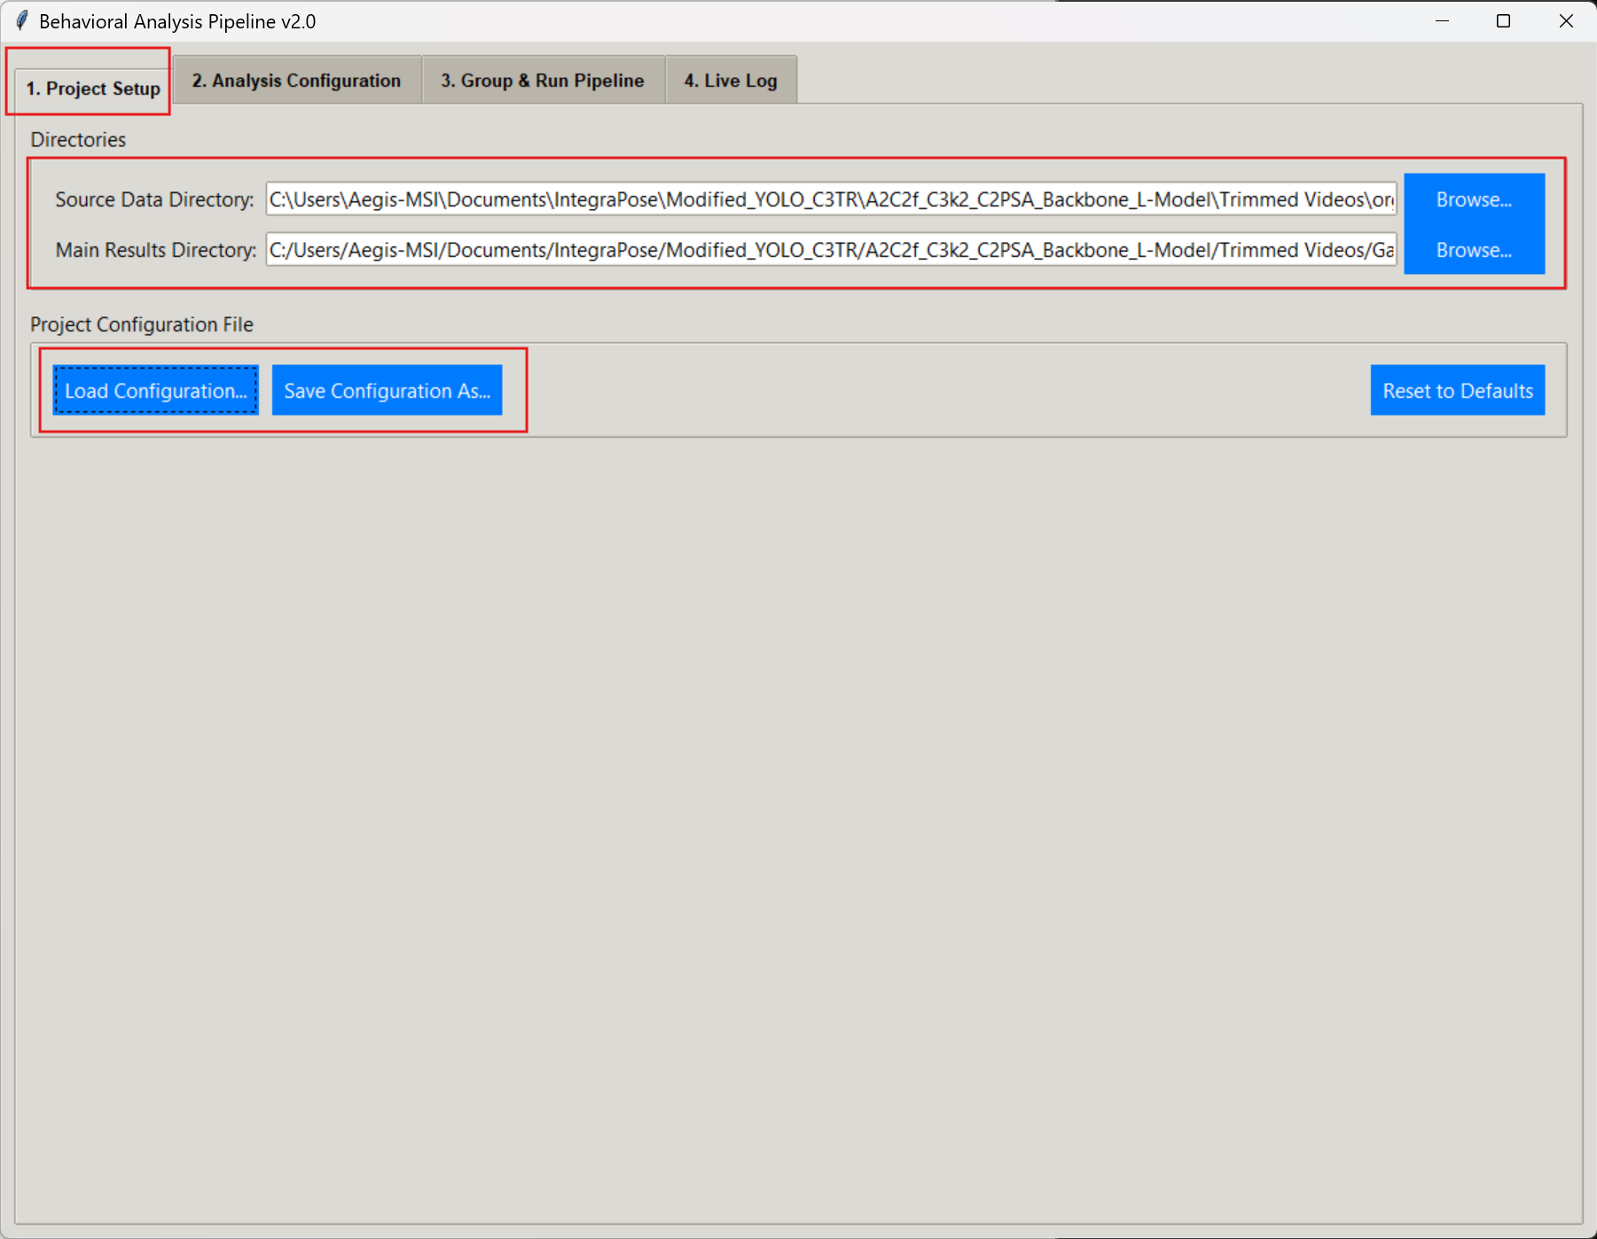Choose Save Configuration As

[x=387, y=391]
